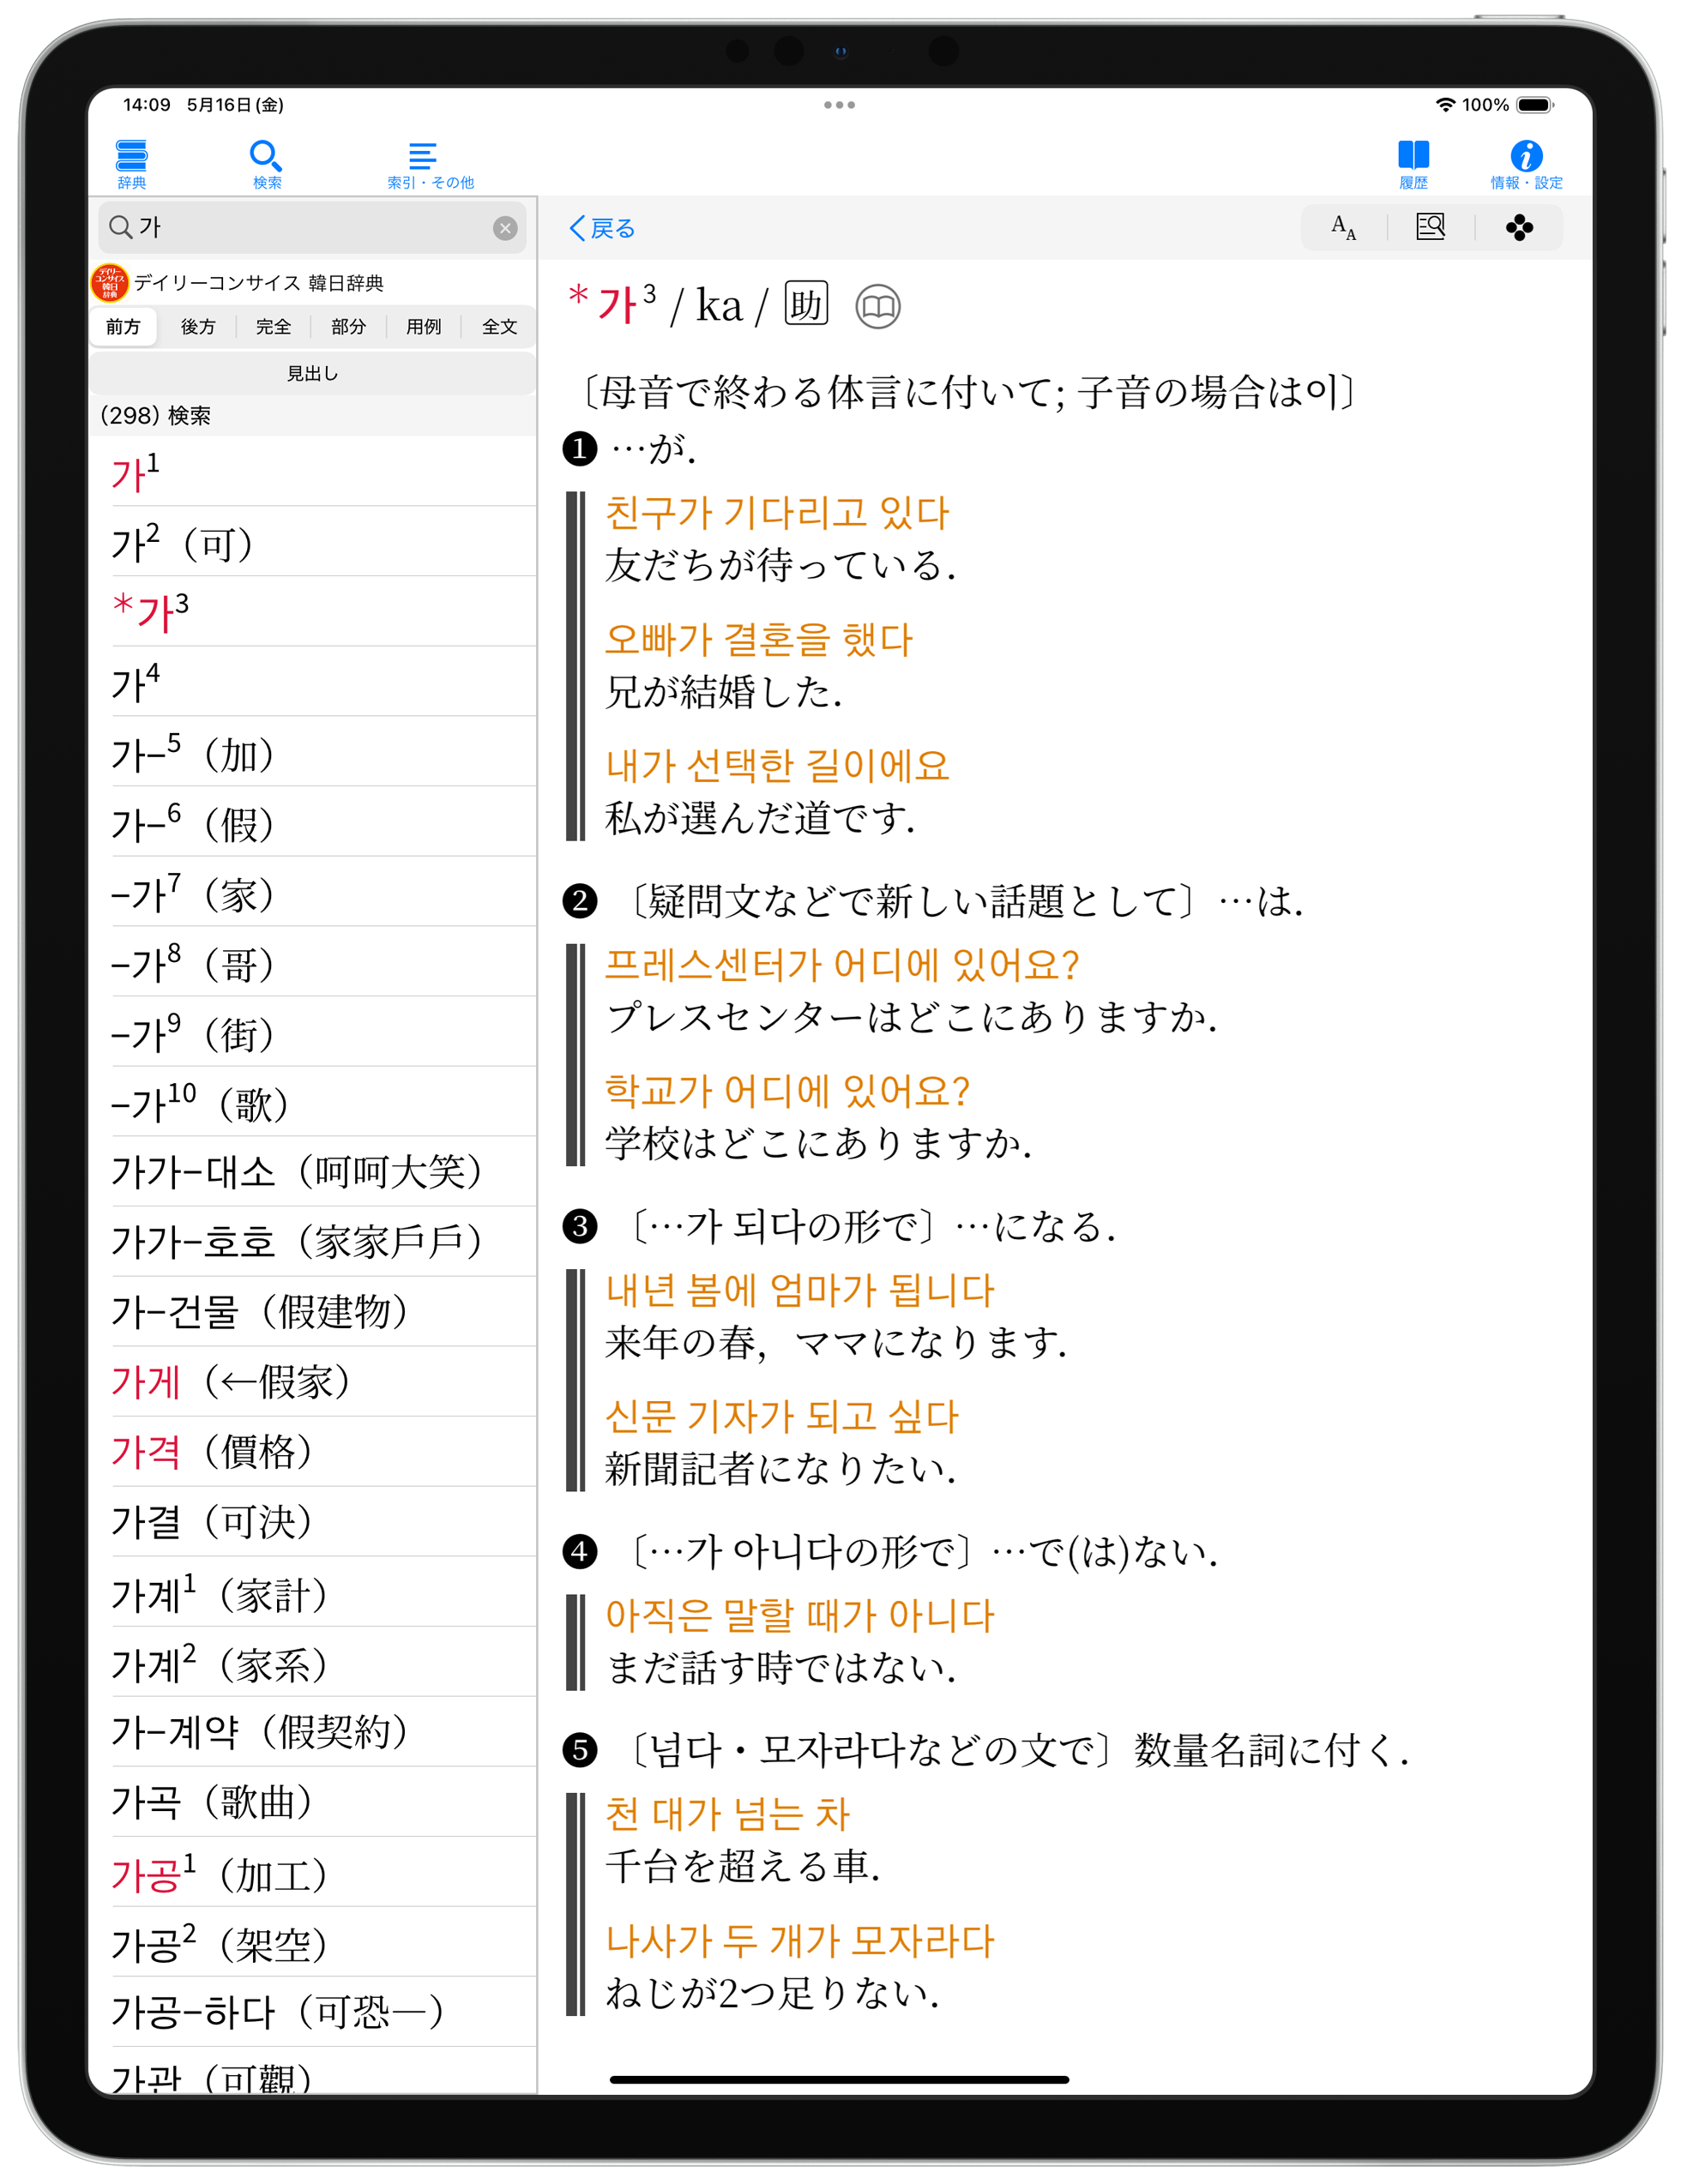The height and width of the screenshot is (2184, 1681).
Task: Switch to 全文 search mode
Action: pyautogui.click(x=499, y=327)
